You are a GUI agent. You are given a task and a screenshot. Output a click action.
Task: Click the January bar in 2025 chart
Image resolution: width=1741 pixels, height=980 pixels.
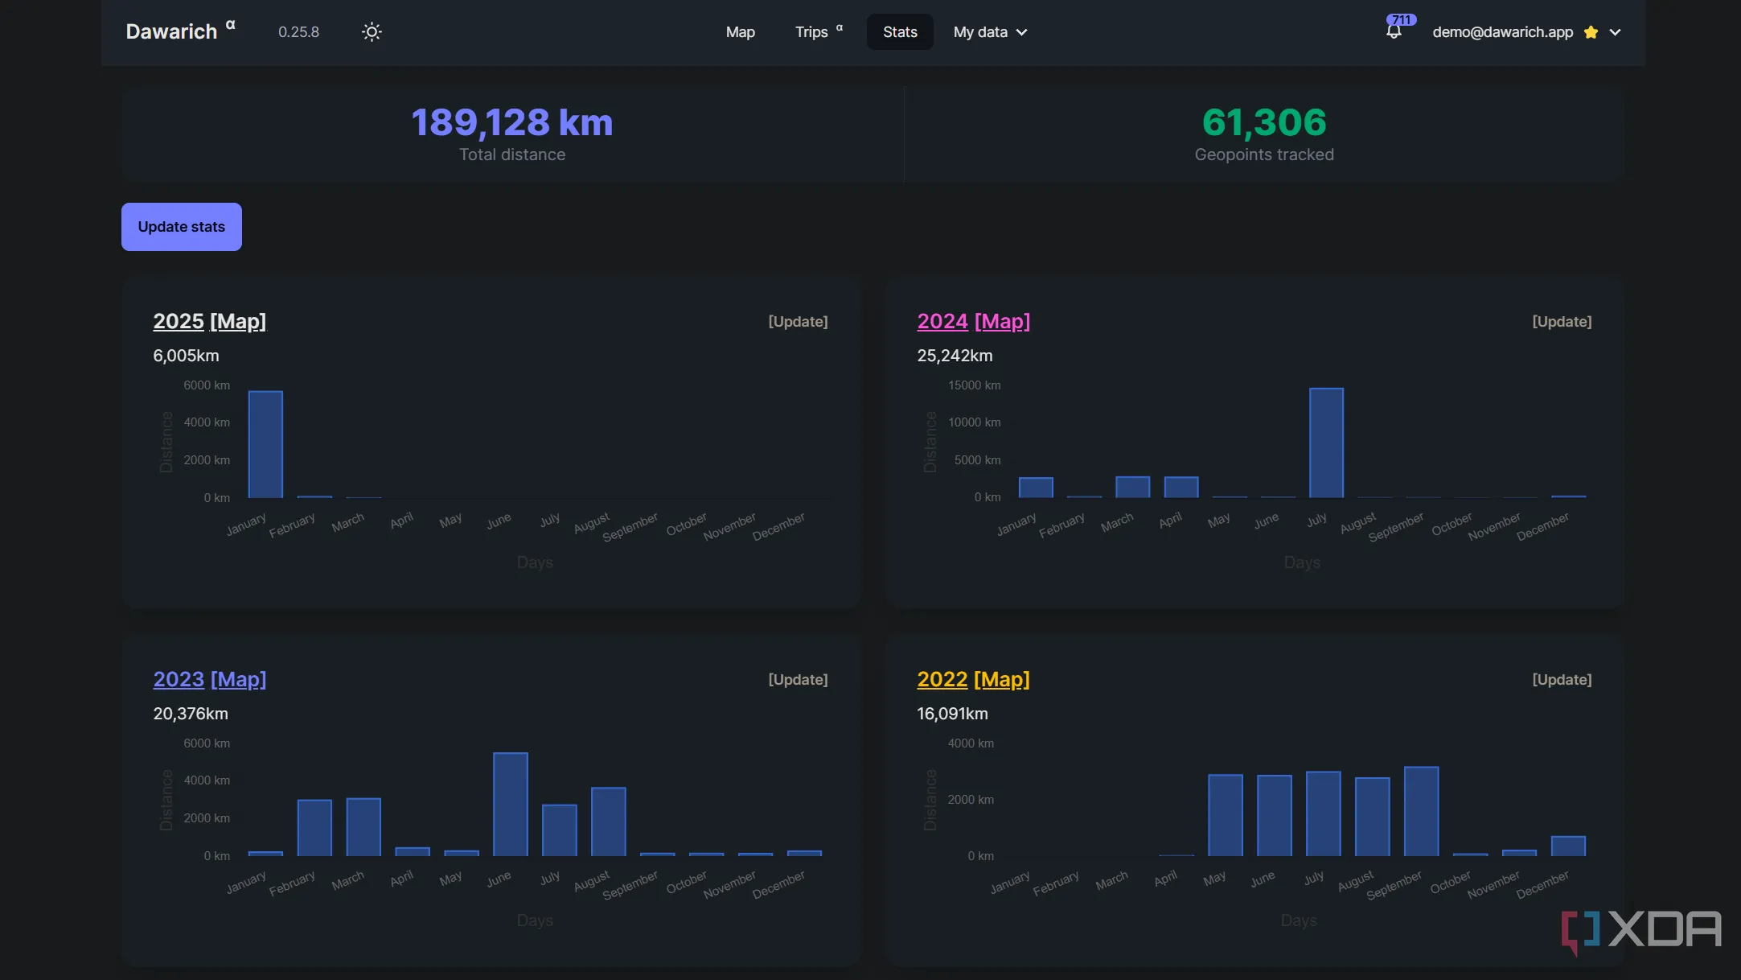[265, 444]
